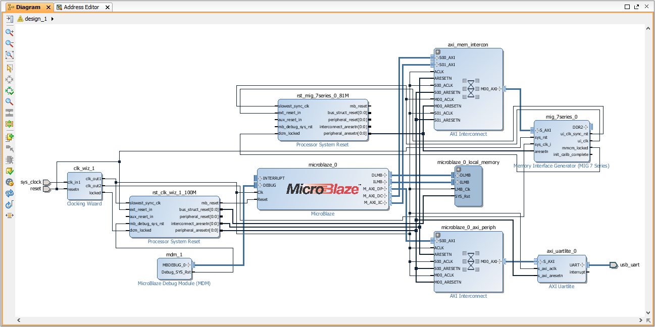Viewport: 655px width, 327px height.
Task: Click the Clocking Wizard block label
Action: (x=84, y=204)
